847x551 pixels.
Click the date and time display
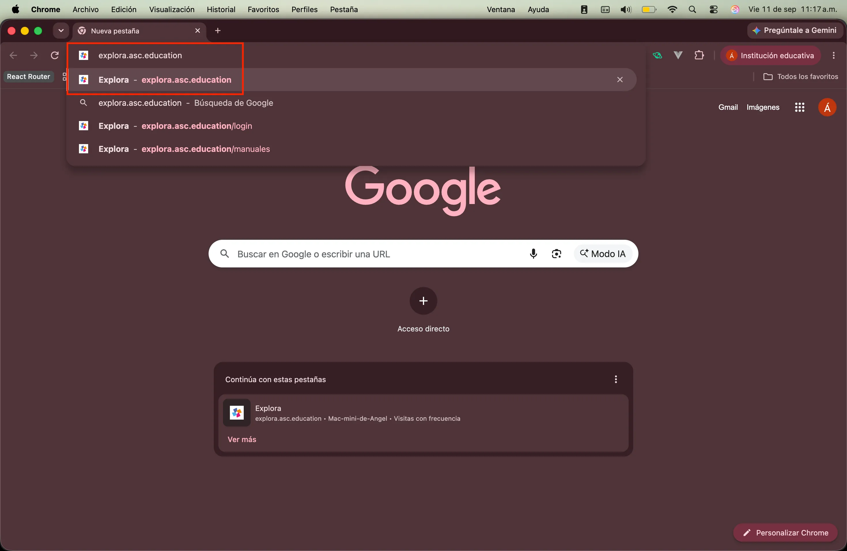[793, 10]
